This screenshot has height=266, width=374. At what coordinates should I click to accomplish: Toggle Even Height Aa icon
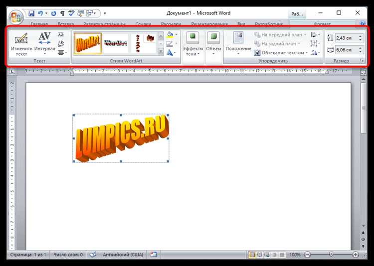[61, 35]
